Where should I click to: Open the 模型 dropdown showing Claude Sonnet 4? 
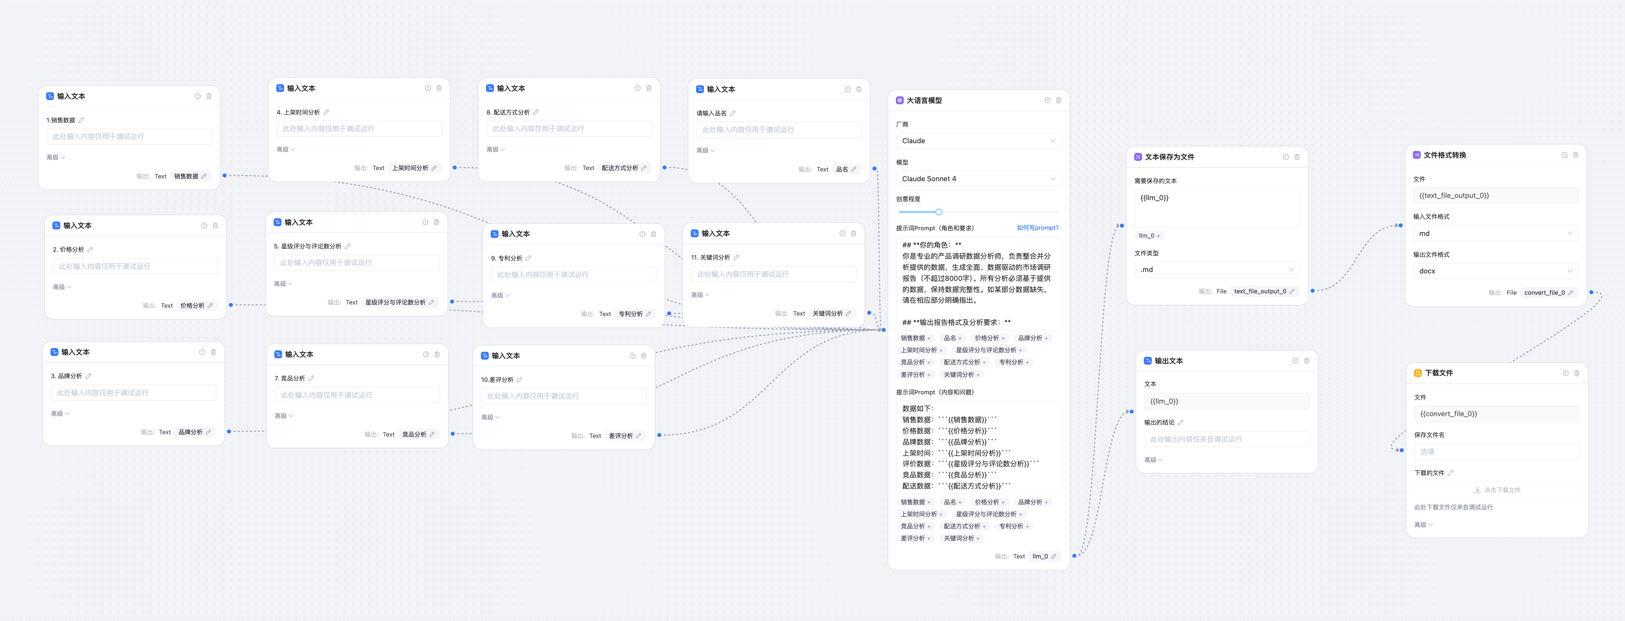(978, 179)
